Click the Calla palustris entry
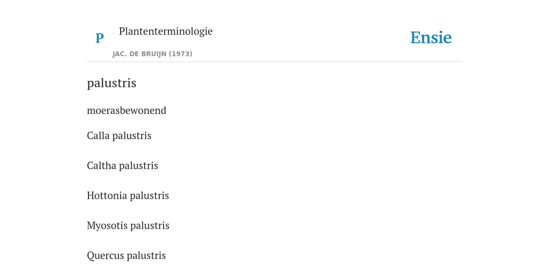Viewport: 549px width, 274px height. pos(119,135)
